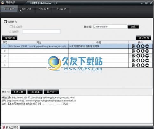This screenshot has height=129, width=154.
Task: Toggle the 生成目录 checkbox
Action: click(11, 27)
